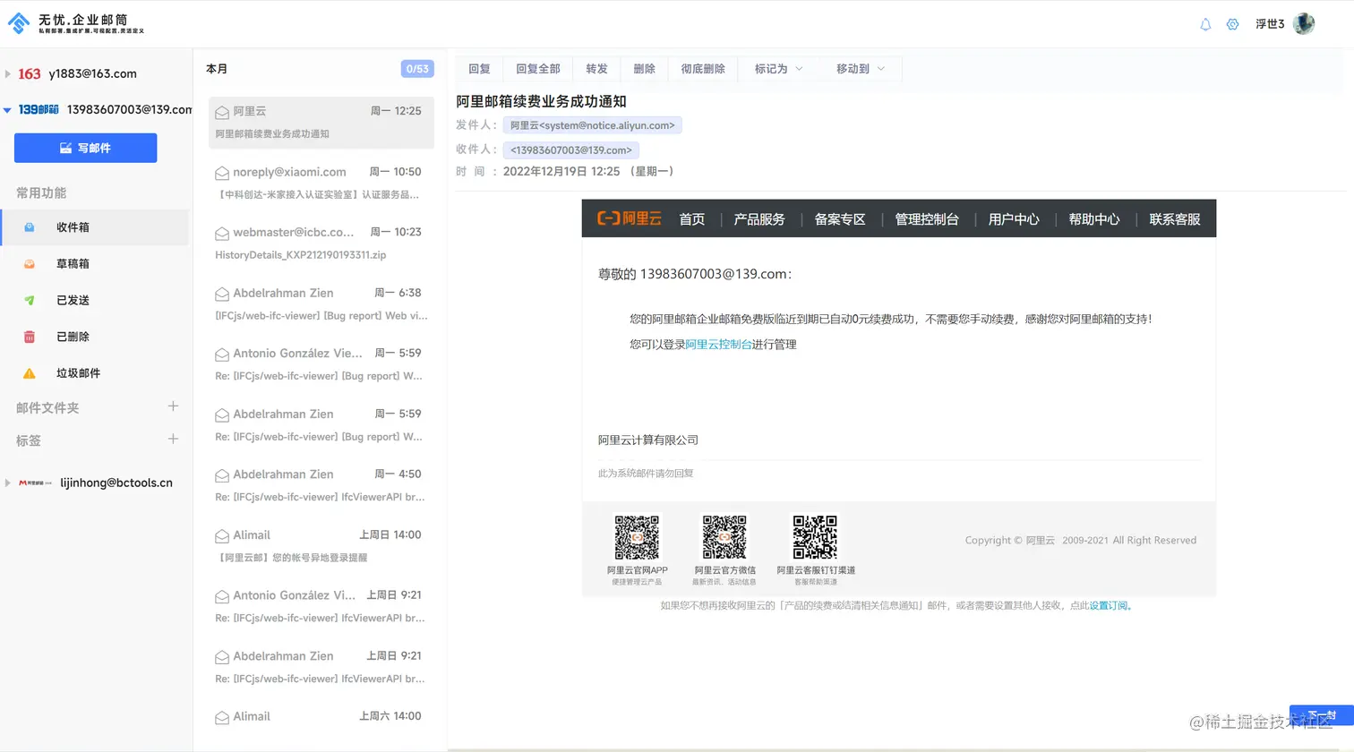
Task: Collapse the 13983607003@139.com account tree
Action: [x=7, y=110]
